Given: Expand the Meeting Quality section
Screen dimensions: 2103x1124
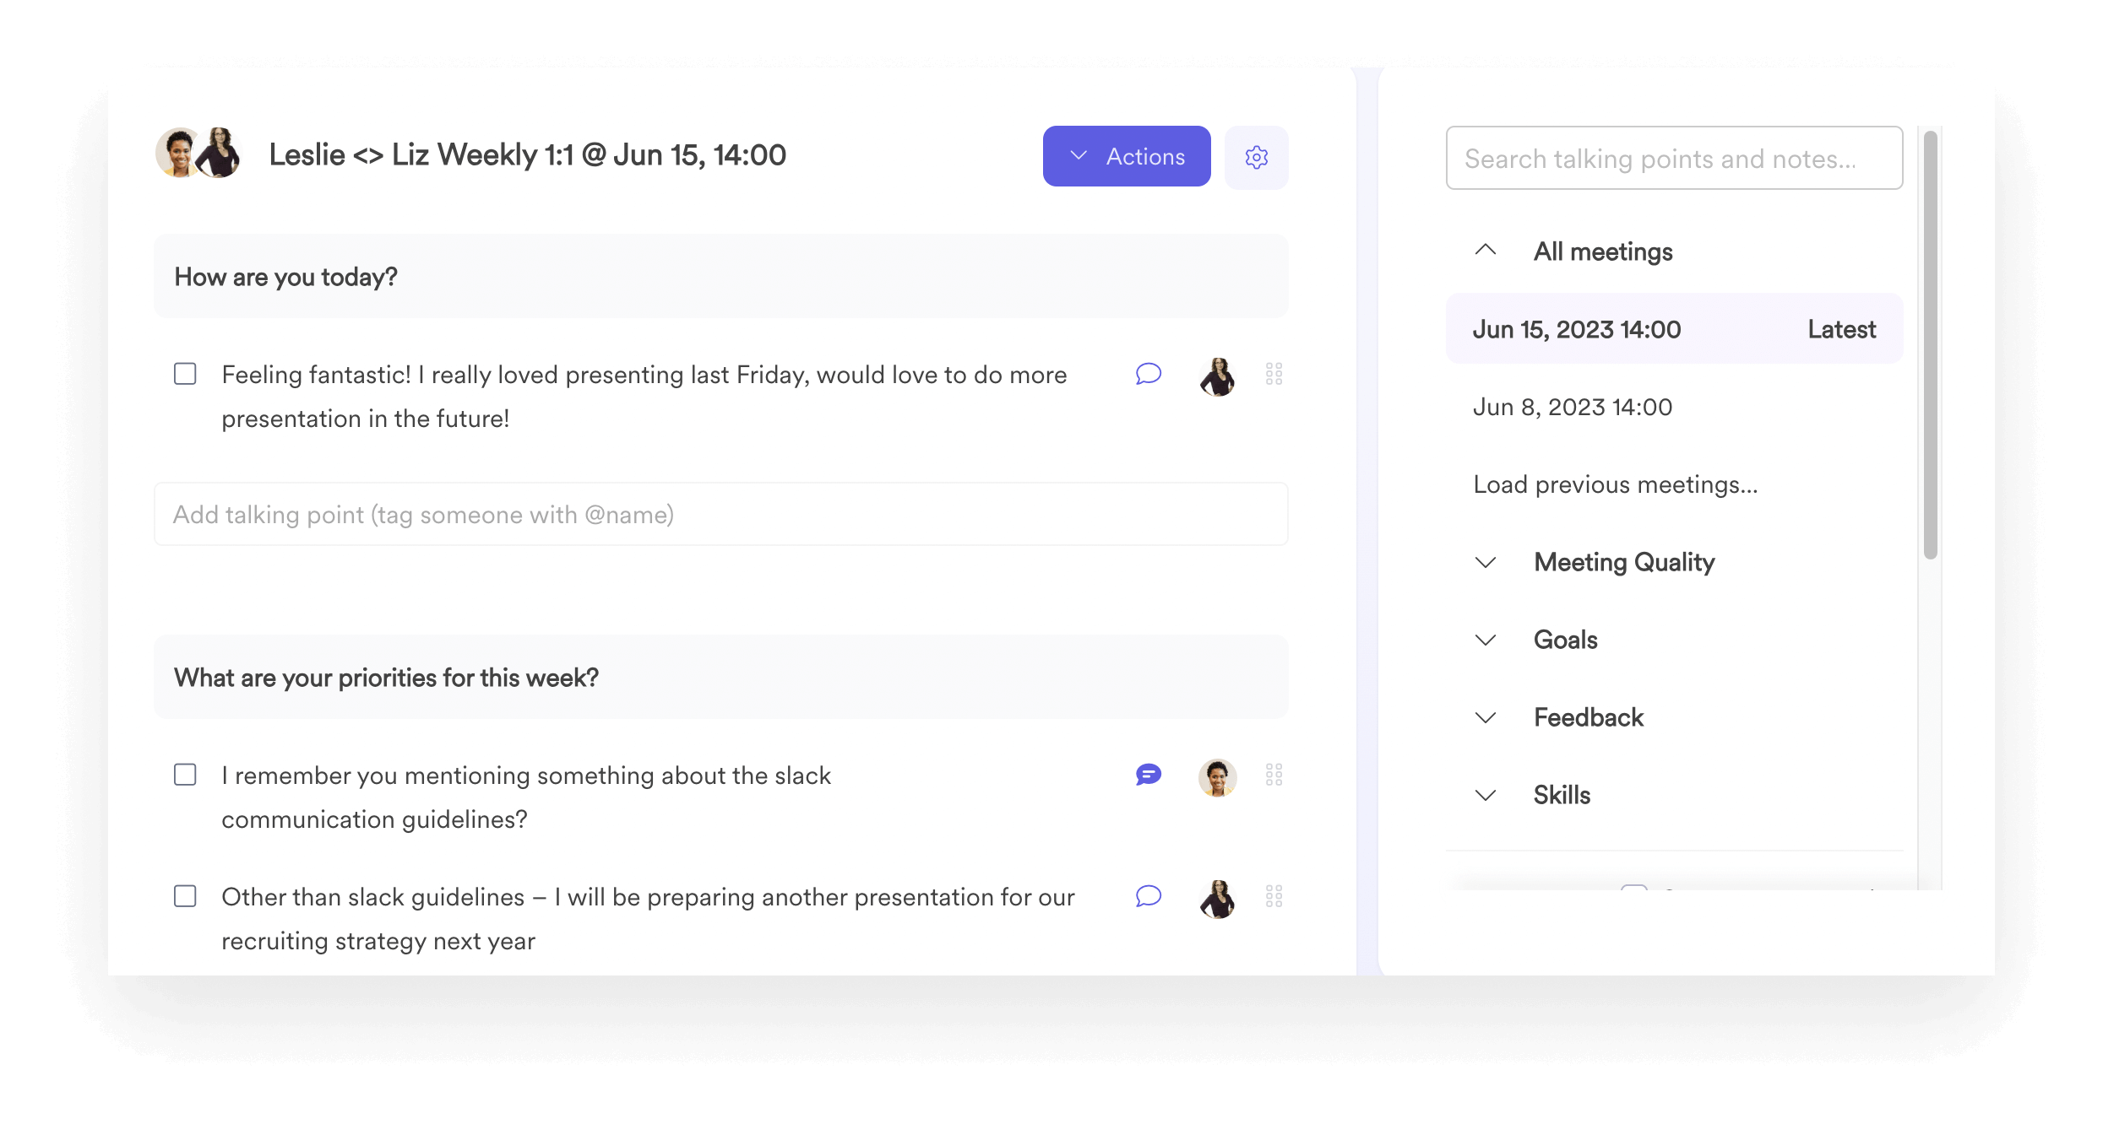Looking at the screenshot, I should [x=1486, y=561].
